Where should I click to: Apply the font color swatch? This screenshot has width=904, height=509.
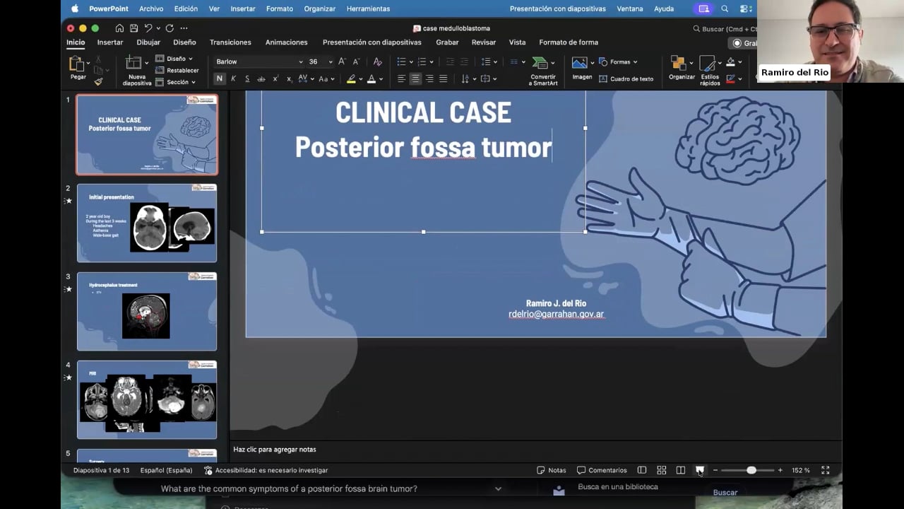pos(371,78)
